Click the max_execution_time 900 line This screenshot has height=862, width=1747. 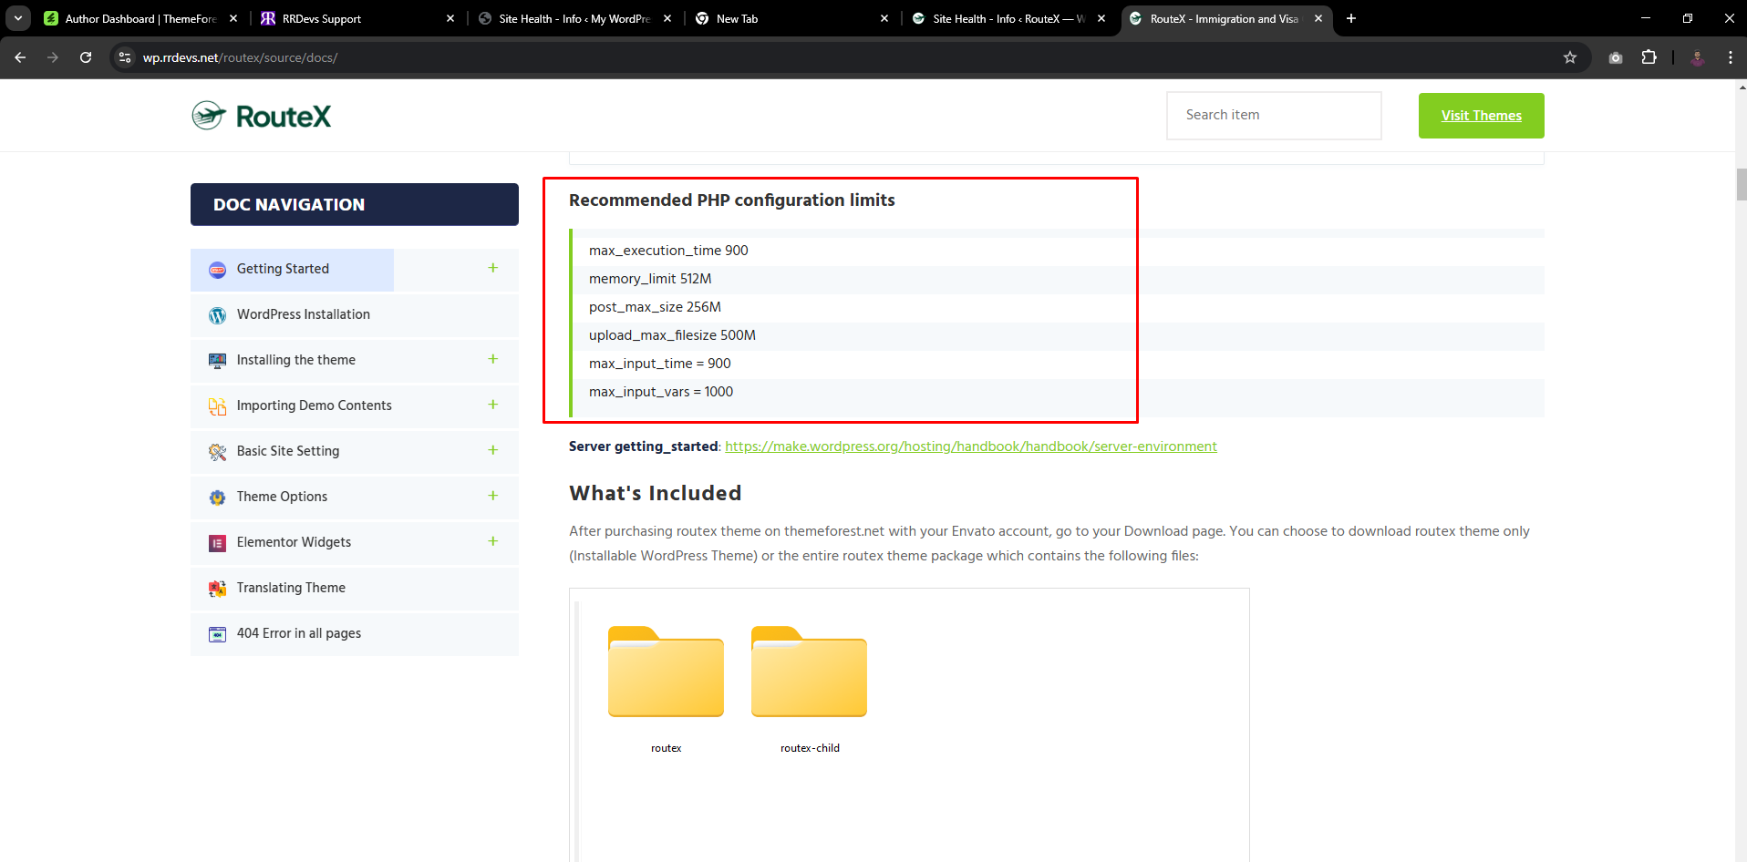[668, 251]
